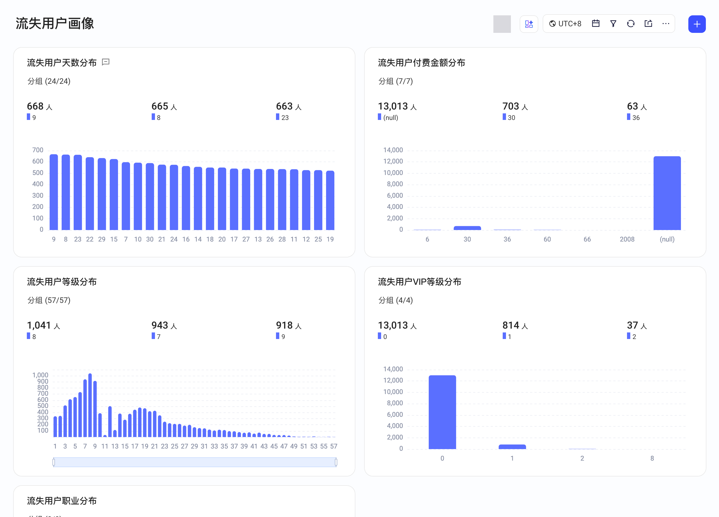Click the filter funnel icon

pyautogui.click(x=613, y=24)
